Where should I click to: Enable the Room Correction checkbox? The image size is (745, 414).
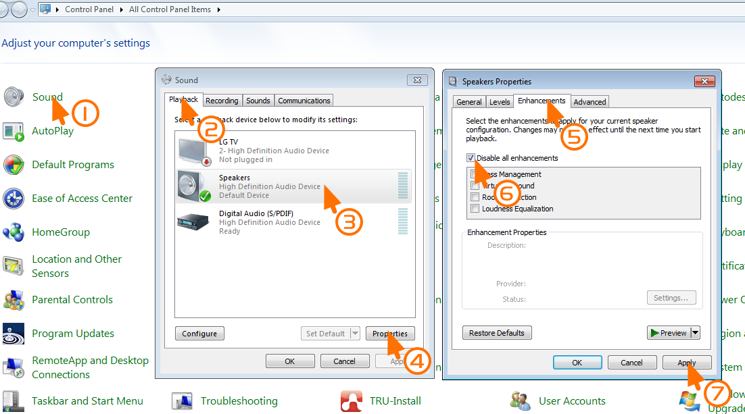(475, 197)
